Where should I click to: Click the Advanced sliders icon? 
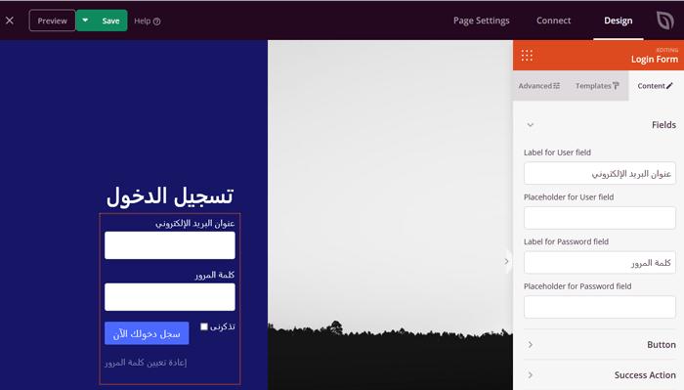click(x=557, y=86)
